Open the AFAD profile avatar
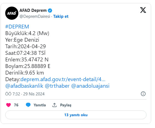This screenshot has width=155, height=128. 12,13
